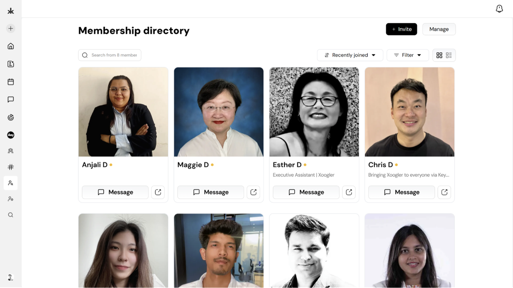Go to Home in the sidebar
The width and height of the screenshot is (513, 288).
(x=11, y=46)
